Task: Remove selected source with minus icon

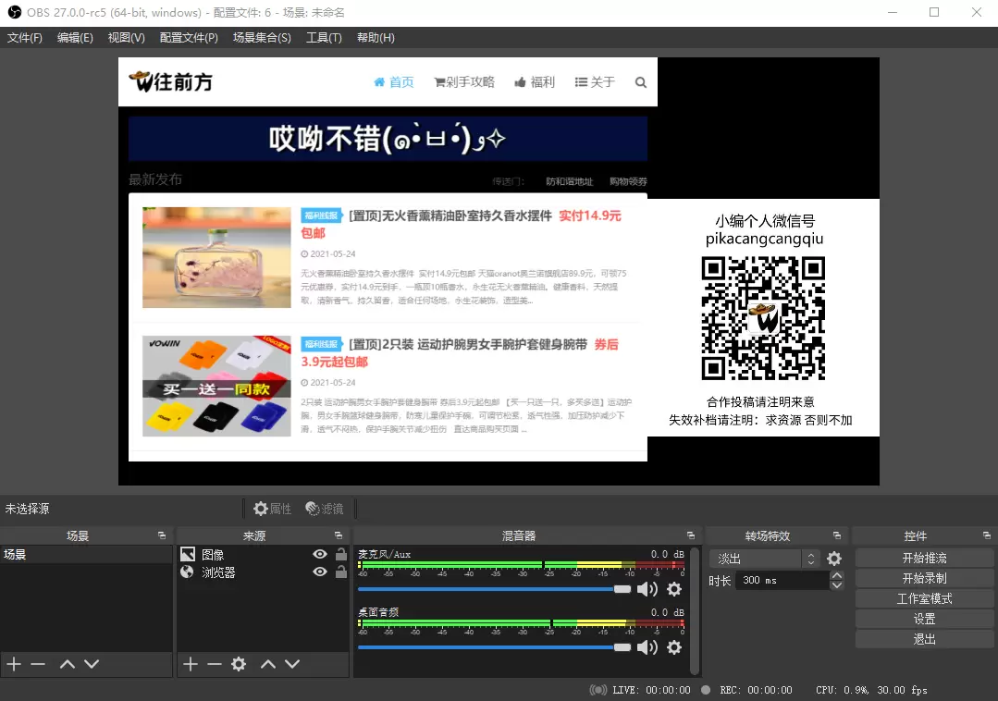Action: pos(215,664)
